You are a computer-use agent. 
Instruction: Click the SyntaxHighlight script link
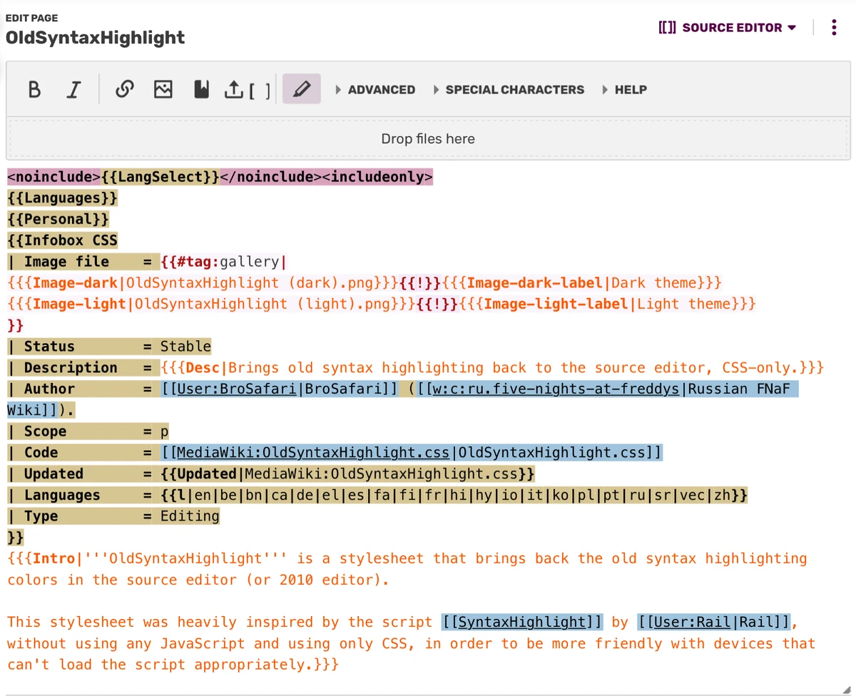tap(521, 621)
